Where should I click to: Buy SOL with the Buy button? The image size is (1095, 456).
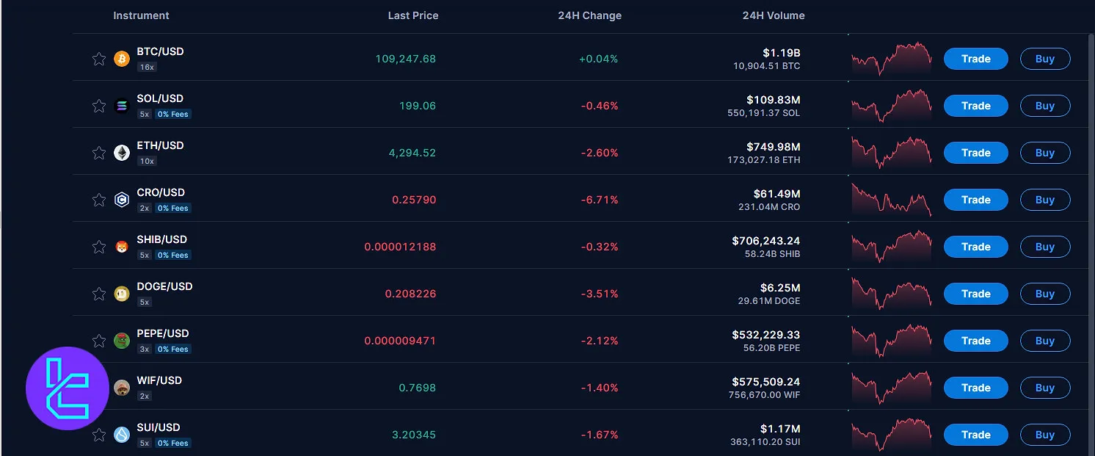click(1045, 106)
